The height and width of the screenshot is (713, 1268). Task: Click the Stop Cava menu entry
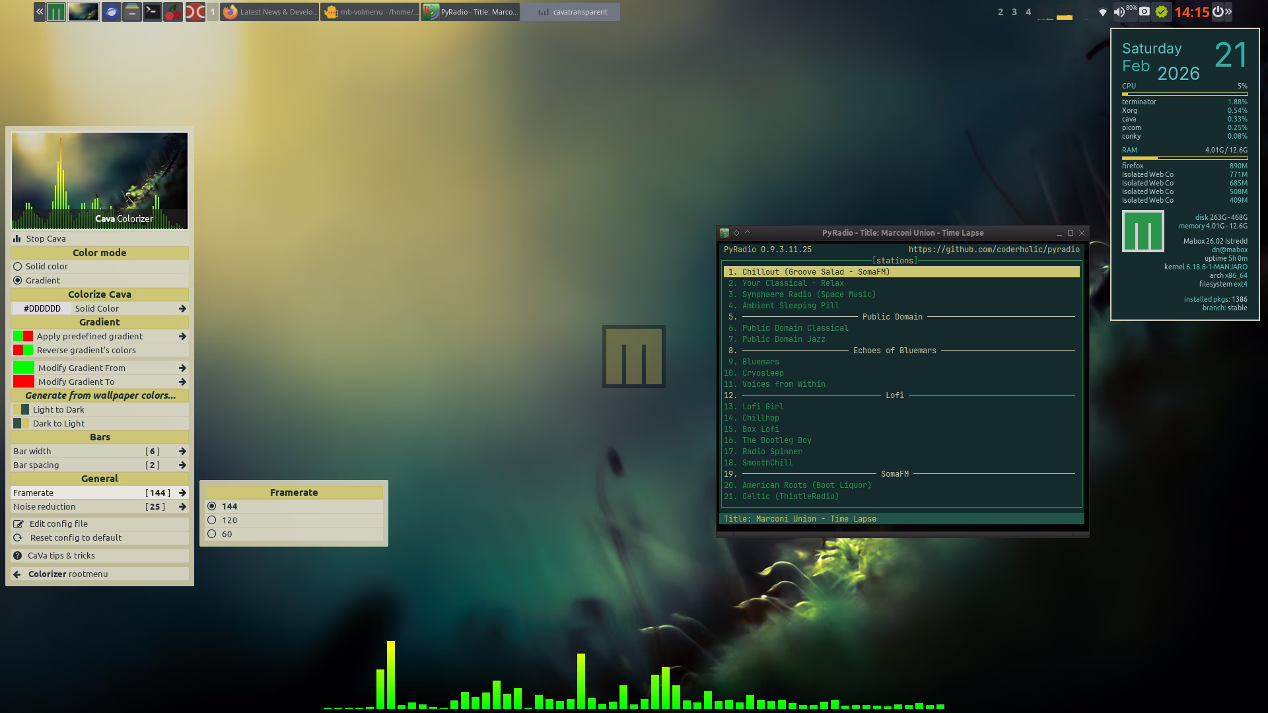pyautogui.click(x=46, y=238)
